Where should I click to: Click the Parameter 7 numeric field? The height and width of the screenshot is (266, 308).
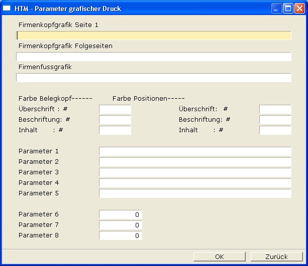pyautogui.click(x=121, y=225)
